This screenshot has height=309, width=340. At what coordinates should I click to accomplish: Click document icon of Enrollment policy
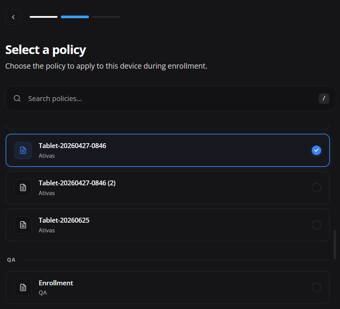click(x=23, y=287)
